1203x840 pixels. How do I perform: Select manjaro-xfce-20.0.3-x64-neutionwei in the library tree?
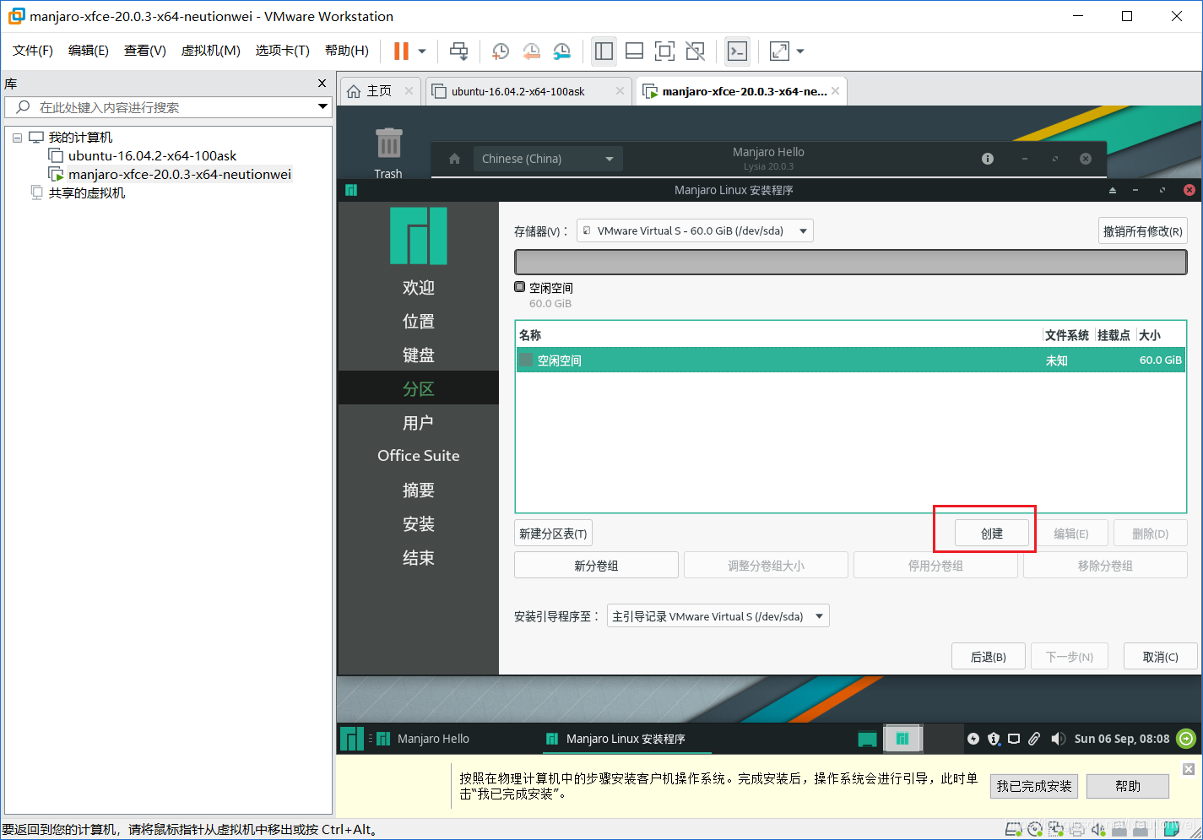[179, 175]
